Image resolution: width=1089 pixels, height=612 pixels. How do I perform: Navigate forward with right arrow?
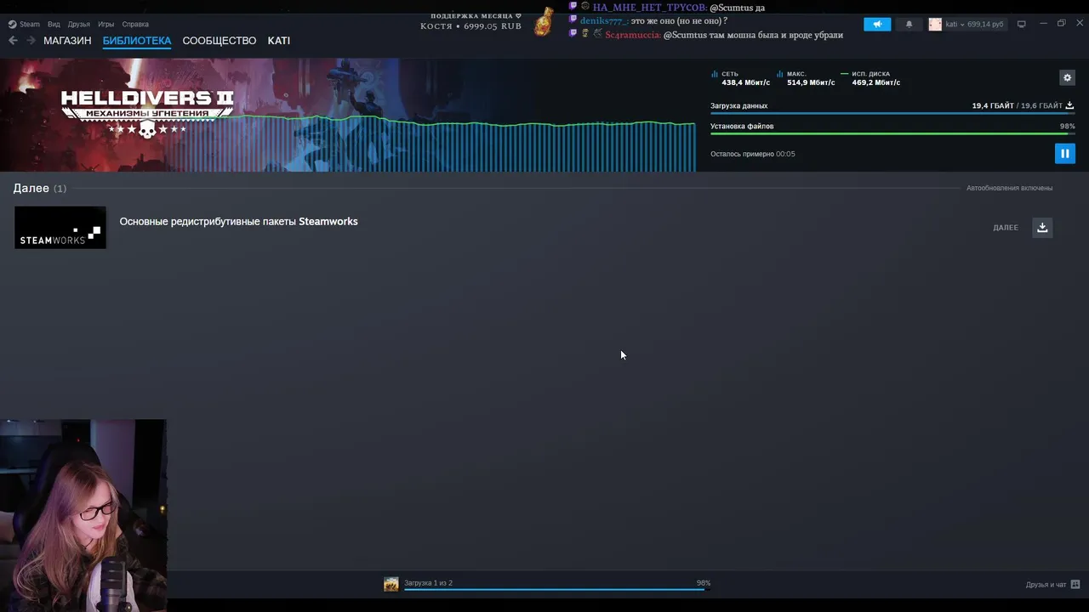pos(31,41)
